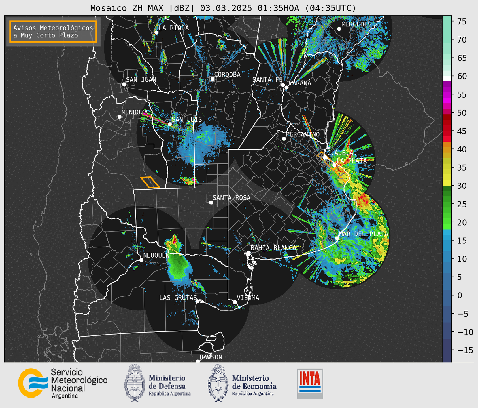
Task: Click the C.A.B.A. city marker
Action: pos(325,157)
